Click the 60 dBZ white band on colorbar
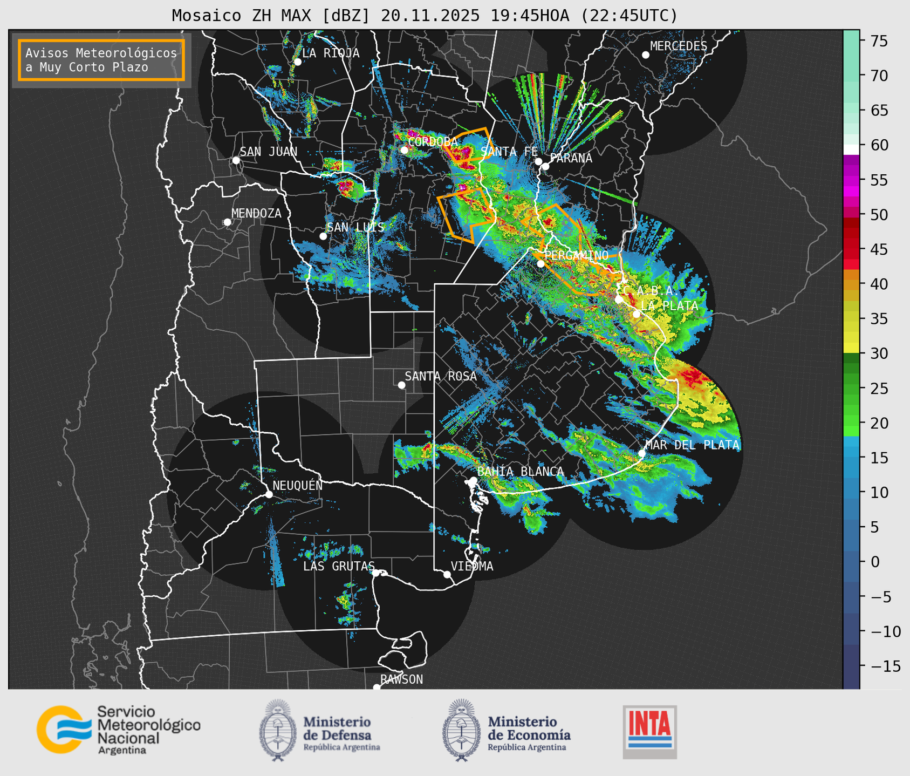Screen dimensions: 910x776 [851, 149]
